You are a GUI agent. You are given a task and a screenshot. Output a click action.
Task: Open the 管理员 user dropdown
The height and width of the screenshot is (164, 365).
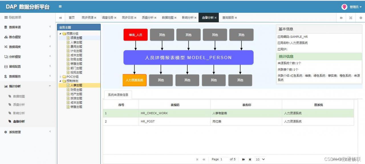(356, 7)
